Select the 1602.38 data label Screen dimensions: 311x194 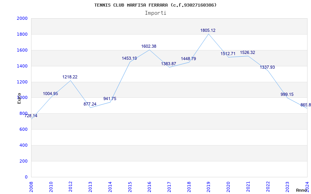pos(149,46)
